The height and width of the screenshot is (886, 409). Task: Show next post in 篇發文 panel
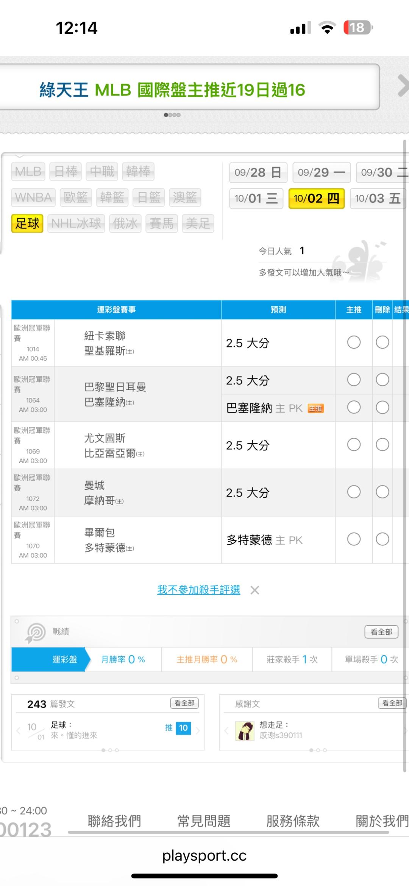click(x=198, y=730)
